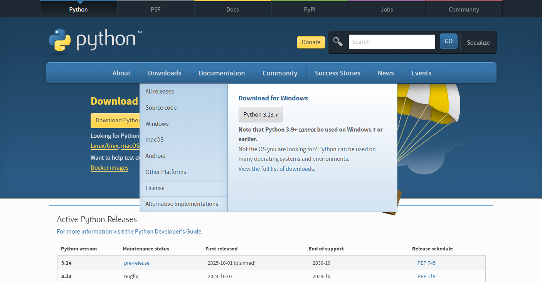Image resolution: width=542 pixels, height=282 pixels.
Task: Select Alternative Implementations submenu entry
Action: [x=183, y=204]
